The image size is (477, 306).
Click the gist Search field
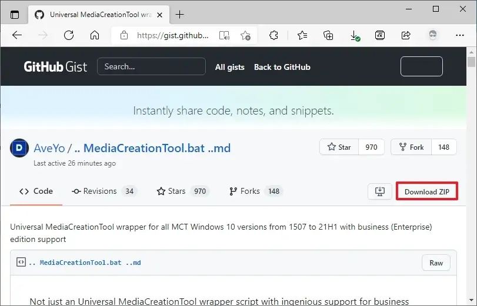pyautogui.click(x=152, y=66)
